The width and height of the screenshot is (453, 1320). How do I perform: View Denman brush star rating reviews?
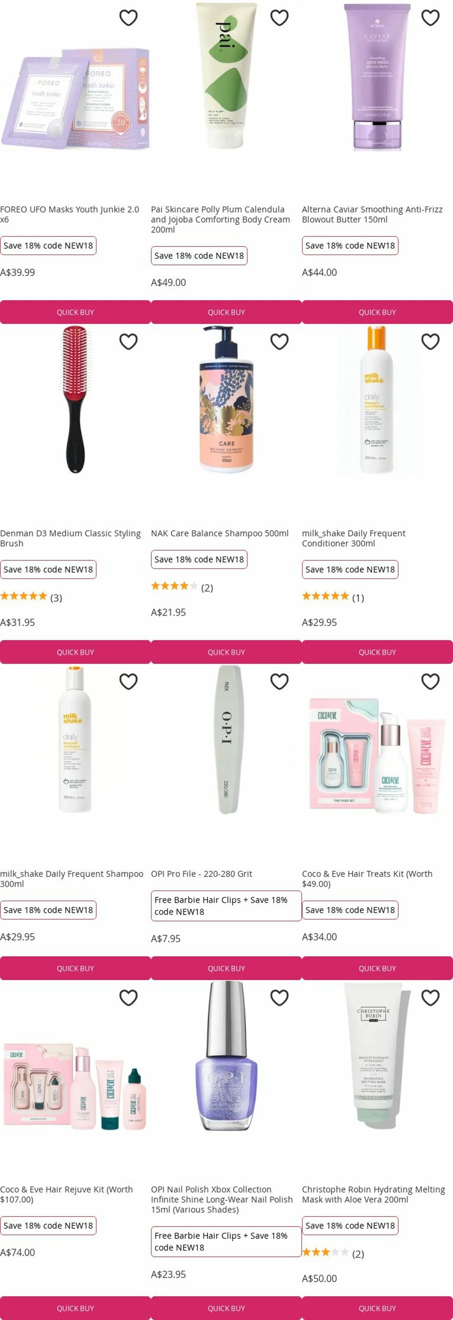click(x=31, y=597)
